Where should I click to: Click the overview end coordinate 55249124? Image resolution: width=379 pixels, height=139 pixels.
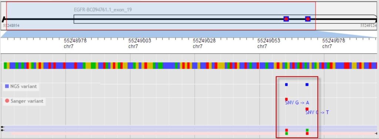pyautogui.click(x=368, y=26)
